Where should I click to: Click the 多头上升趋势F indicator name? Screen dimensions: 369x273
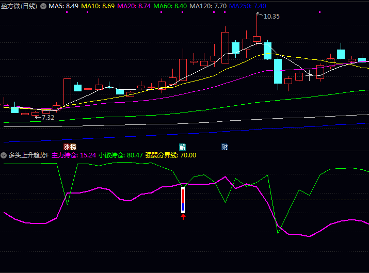pos(29,155)
